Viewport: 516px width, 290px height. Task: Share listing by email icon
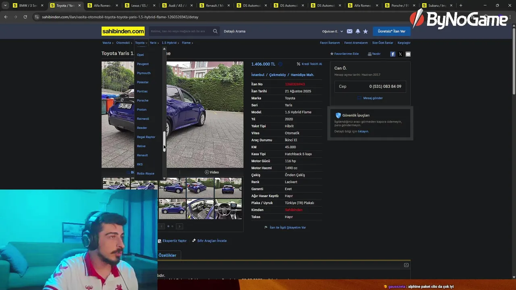pyautogui.click(x=408, y=54)
